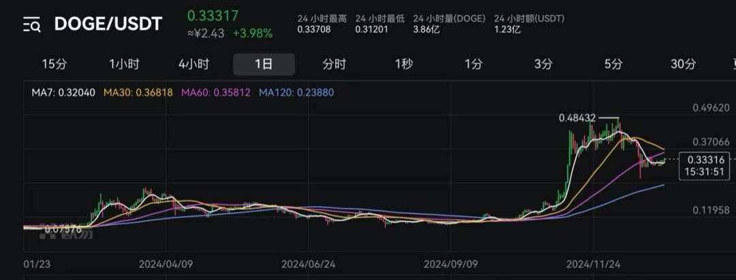
Task: Switch chart to 30分 interval
Action: coord(683,65)
